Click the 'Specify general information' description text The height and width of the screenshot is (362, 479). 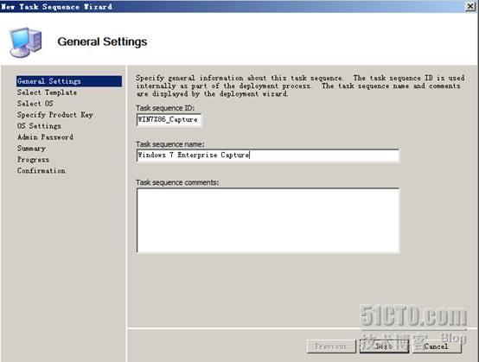[300, 86]
